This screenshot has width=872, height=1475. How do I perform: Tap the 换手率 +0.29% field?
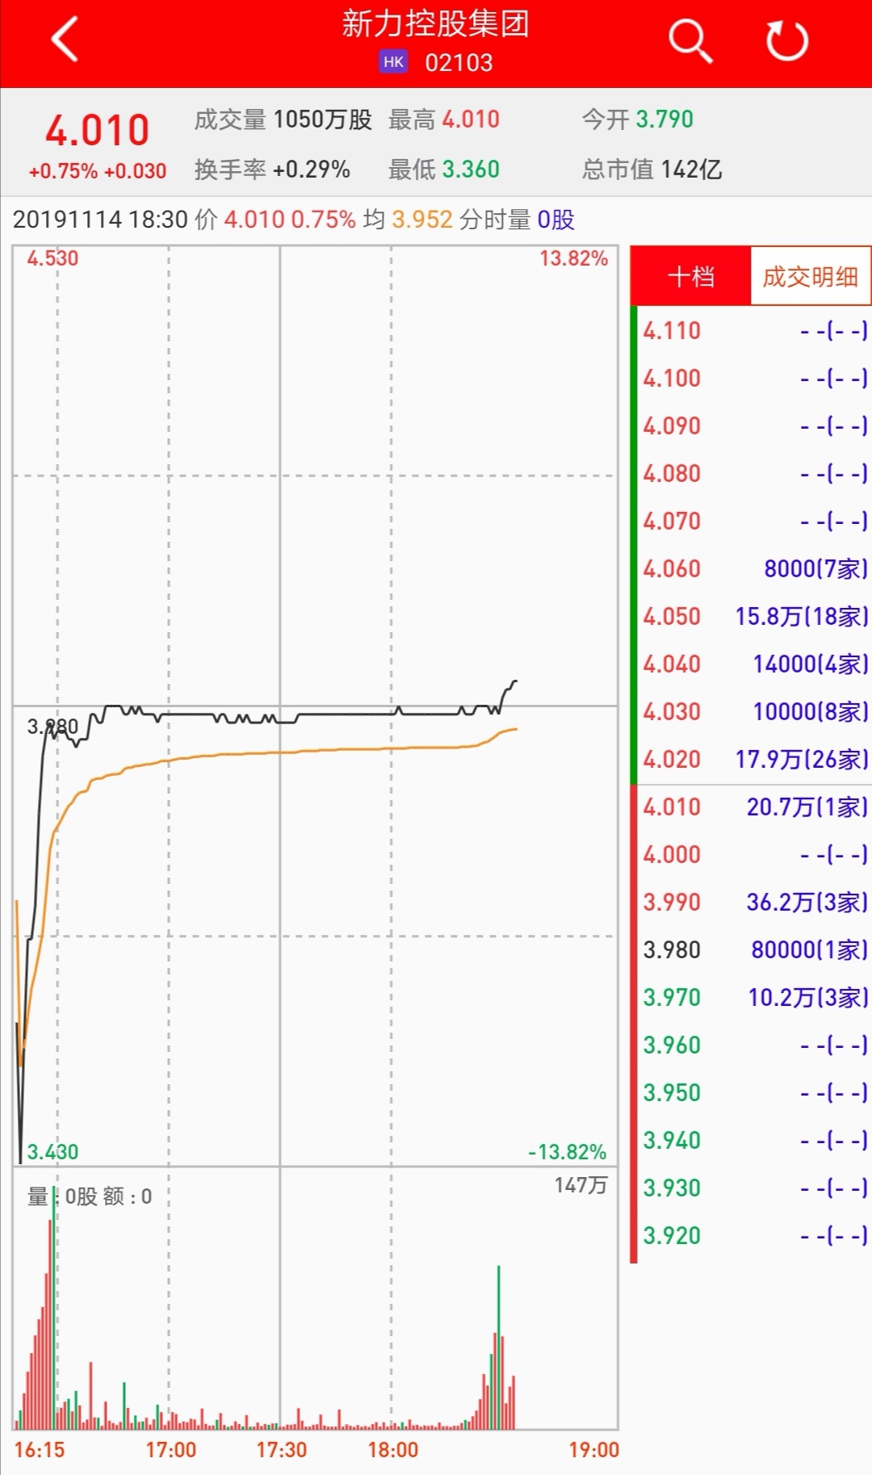(x=272, y=170)
